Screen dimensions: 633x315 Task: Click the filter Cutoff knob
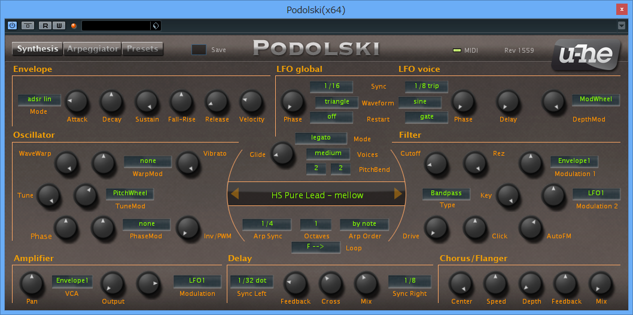pyautogui.click(x=436, y=163)
